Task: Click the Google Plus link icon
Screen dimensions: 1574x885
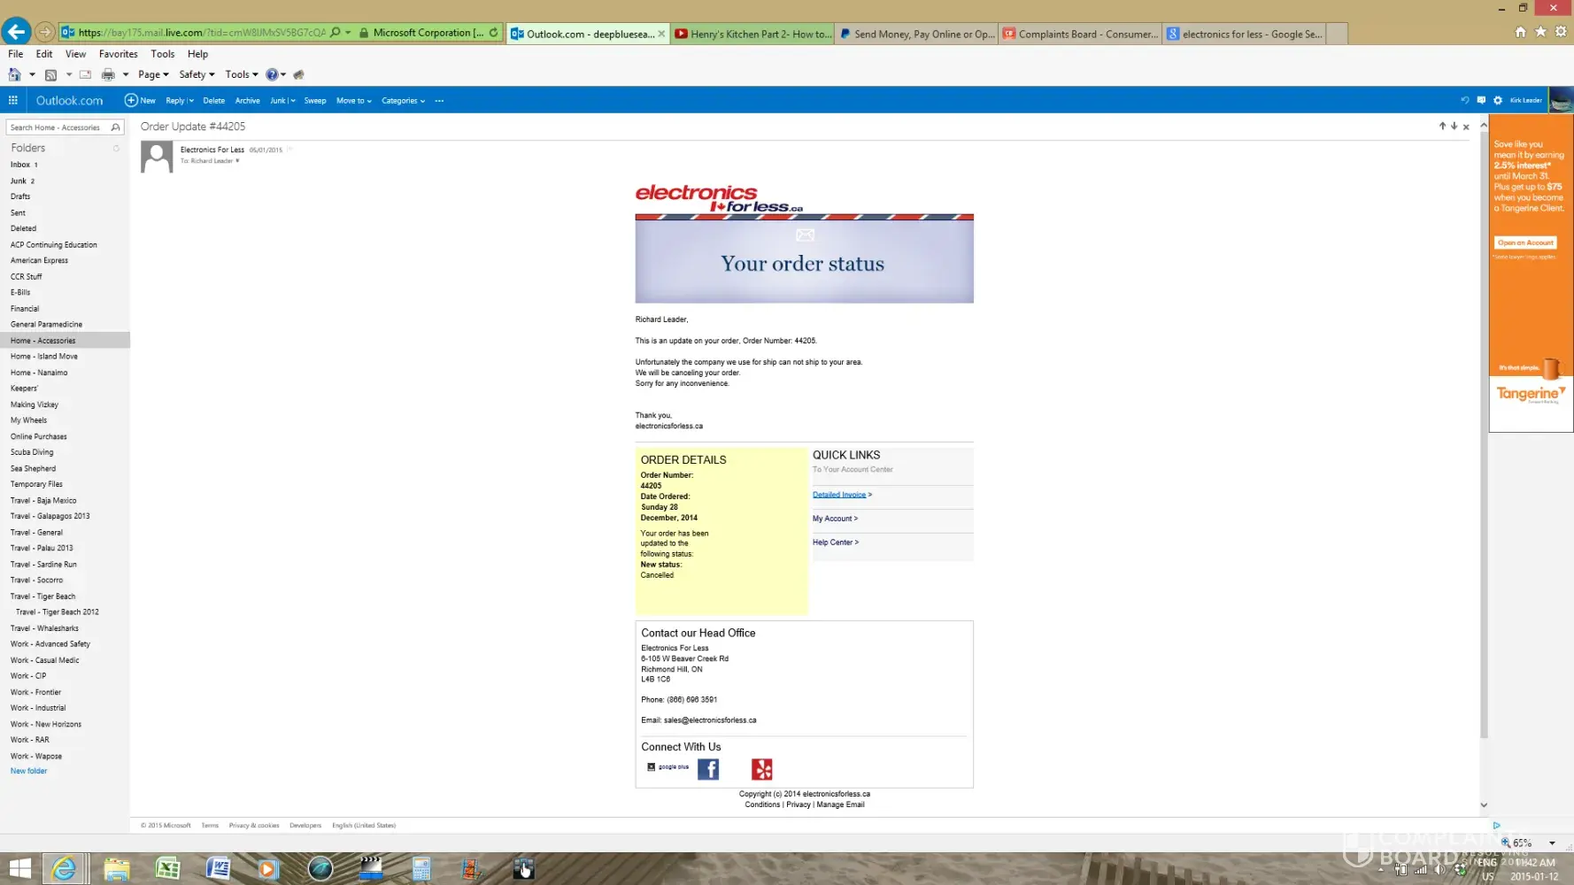Action: (667, 767)
